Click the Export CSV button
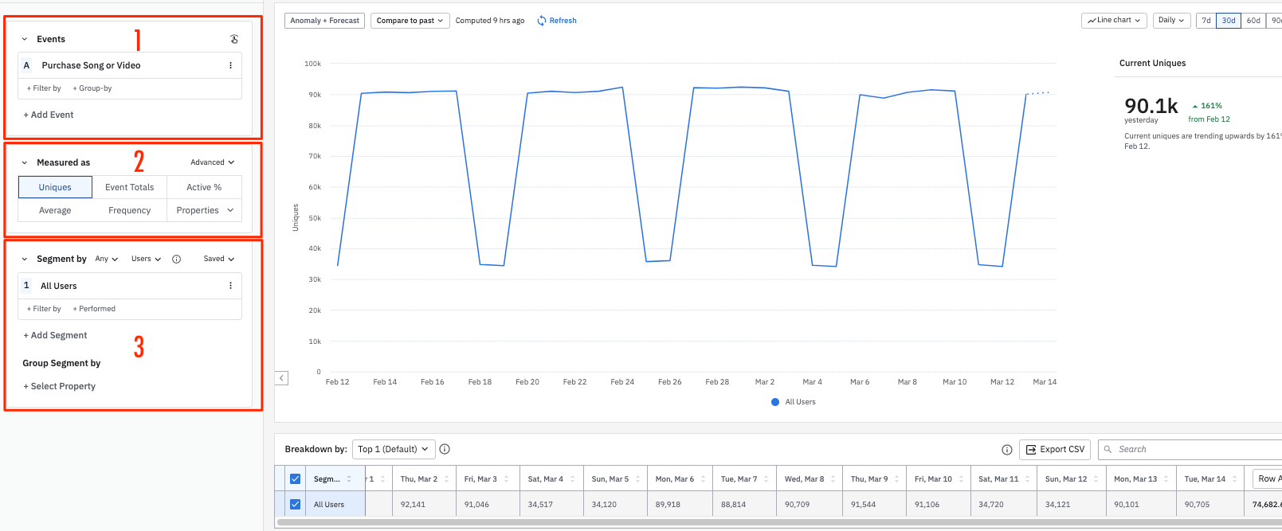Viewport: 1282px width, 531px height. coord(1055,450)
